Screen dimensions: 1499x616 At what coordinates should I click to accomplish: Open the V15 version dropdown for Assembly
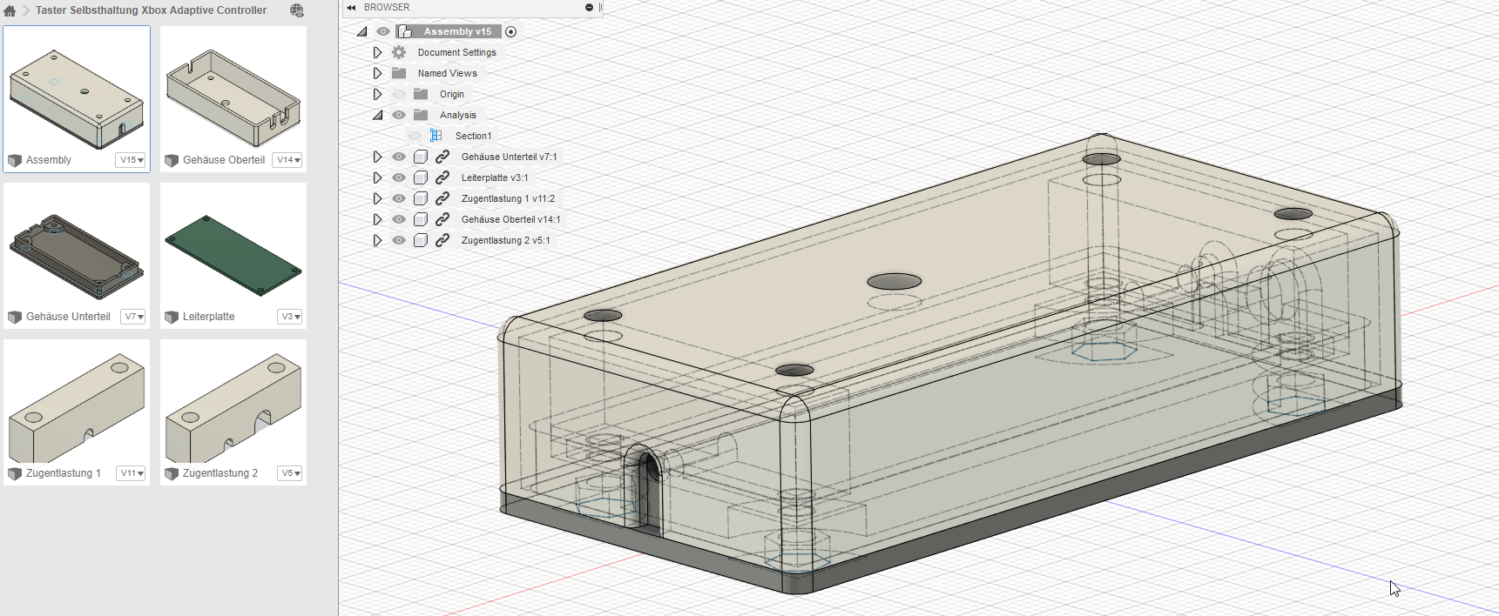click(132, 160)
